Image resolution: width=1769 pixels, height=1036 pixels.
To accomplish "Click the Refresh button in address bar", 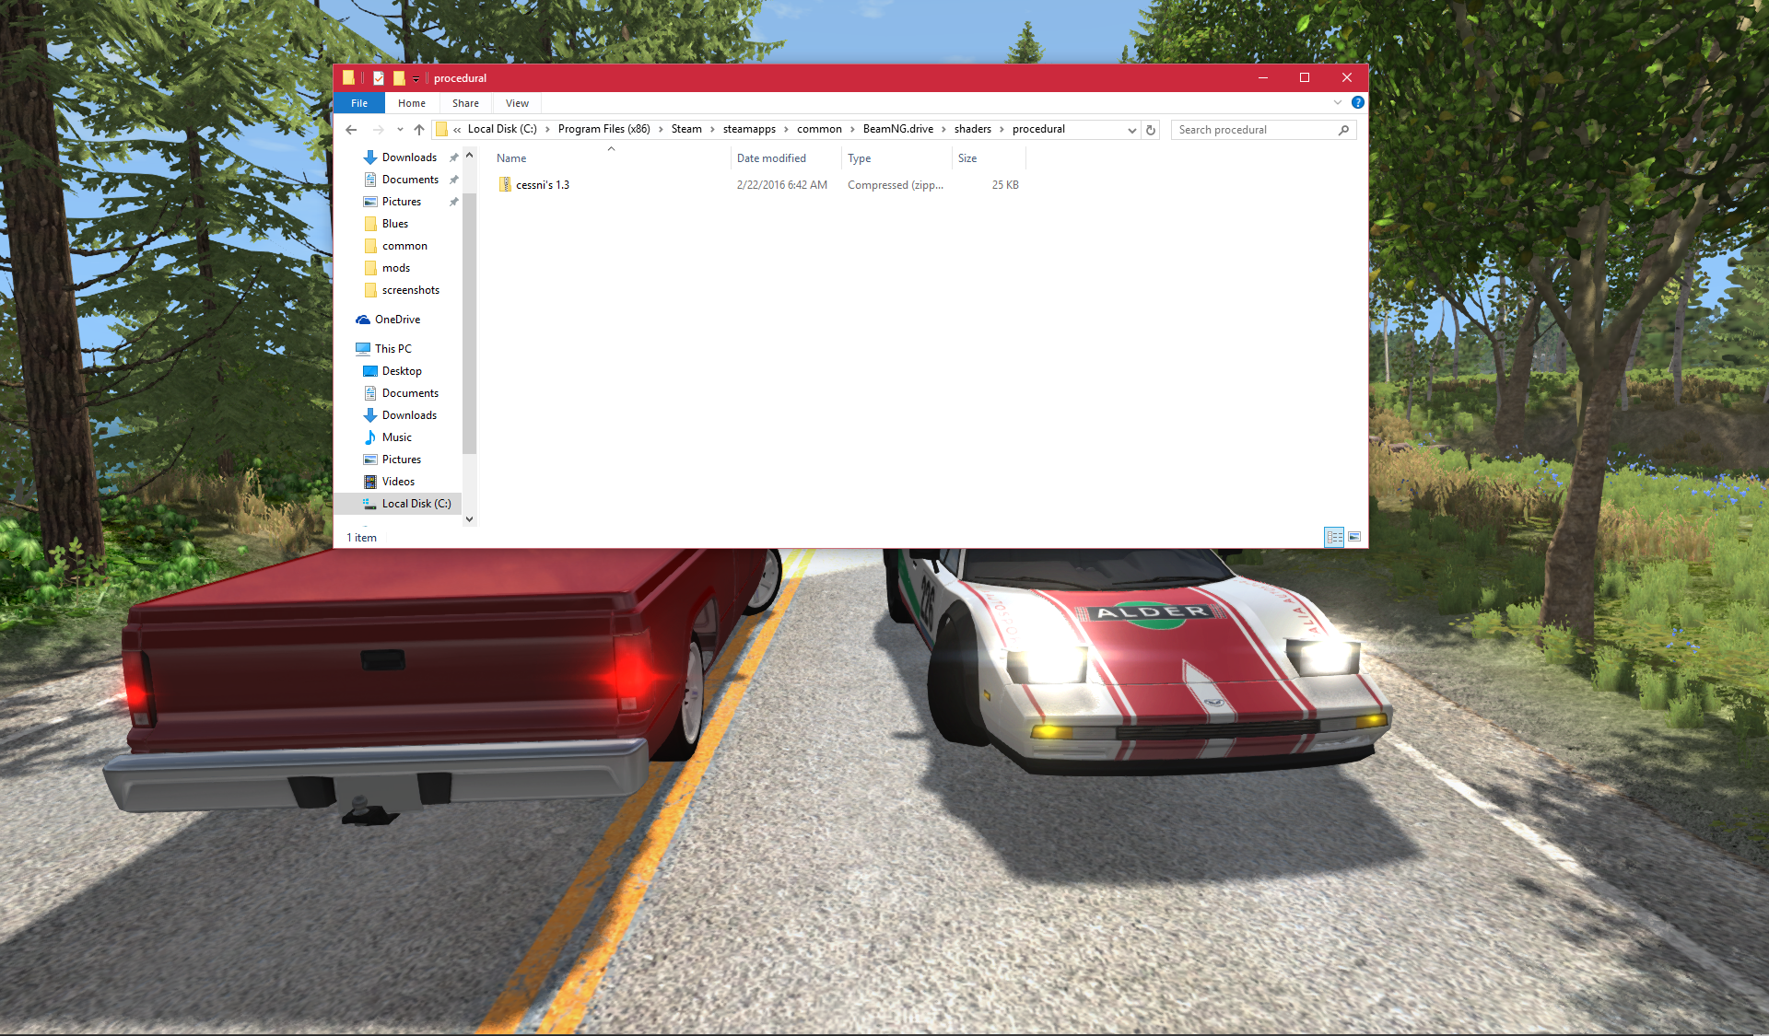I will click(x=1151, y=130).
